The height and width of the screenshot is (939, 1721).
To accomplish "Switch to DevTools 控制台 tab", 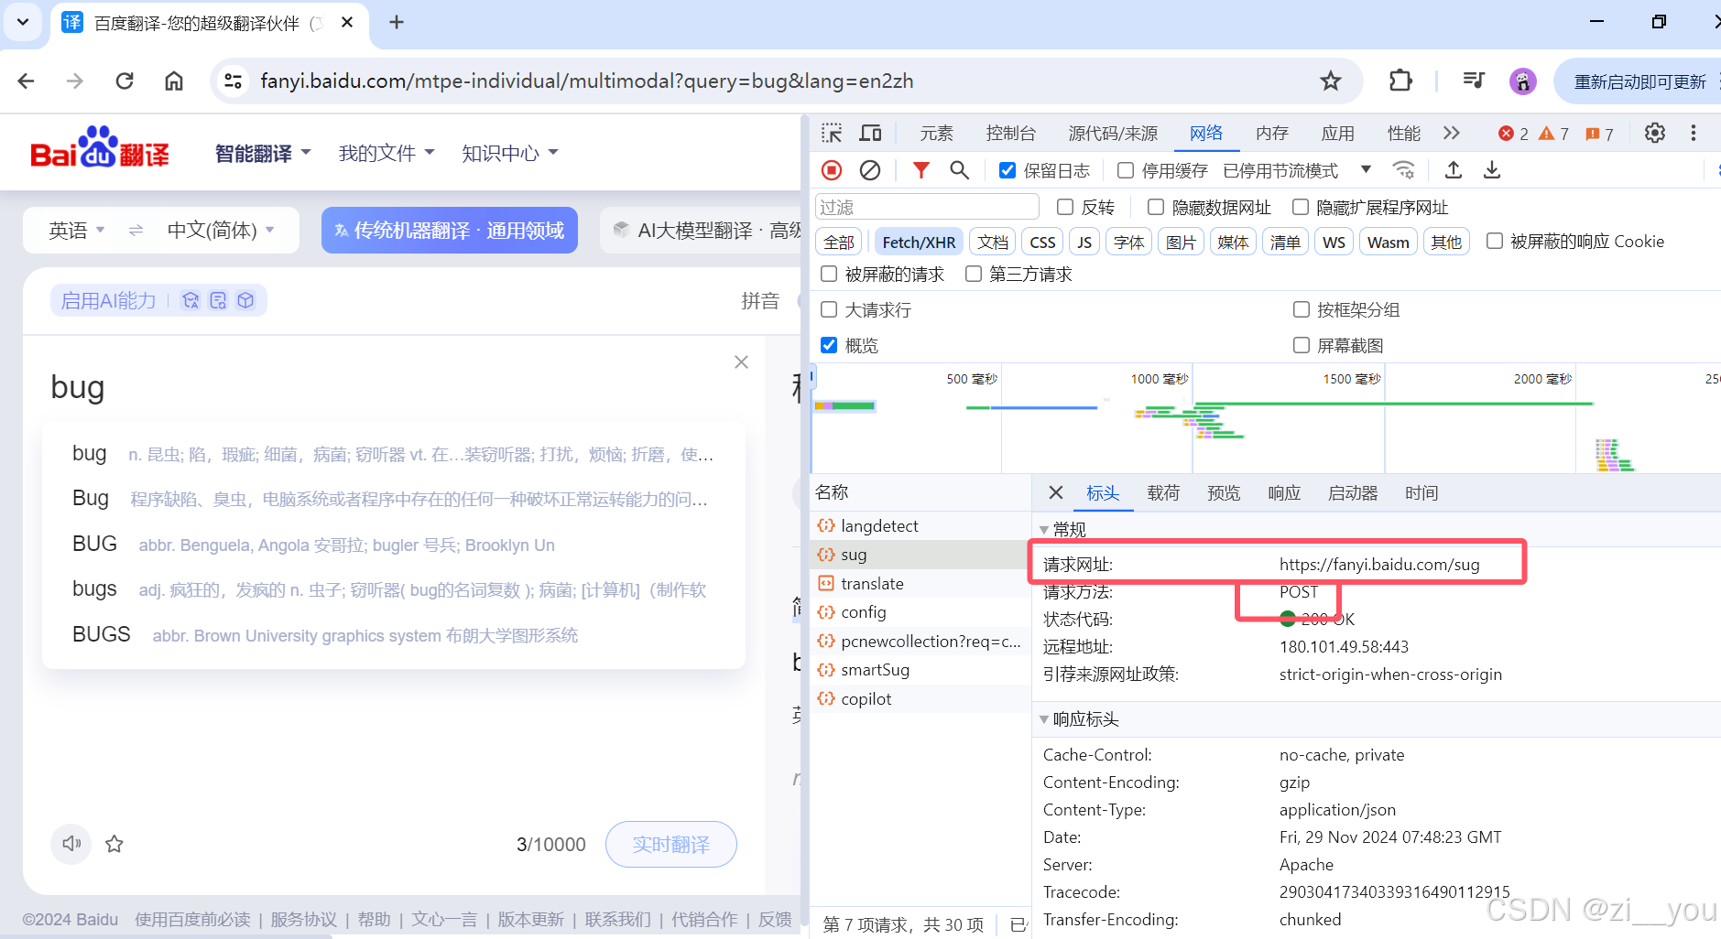I will [x=1011, y=134].
